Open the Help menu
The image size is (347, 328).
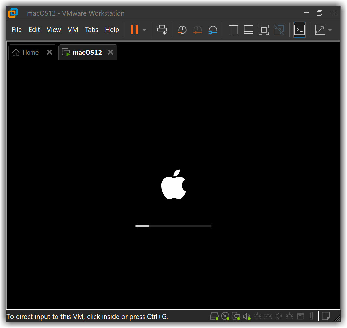tap(112, 30)
